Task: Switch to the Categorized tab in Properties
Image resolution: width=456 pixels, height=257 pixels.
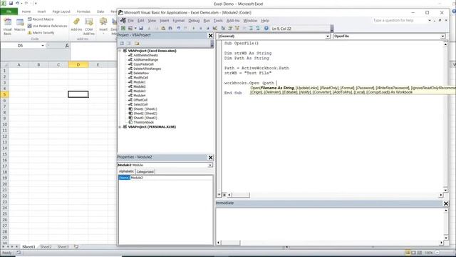Action: pyautogui.click(x=145, y=172)
